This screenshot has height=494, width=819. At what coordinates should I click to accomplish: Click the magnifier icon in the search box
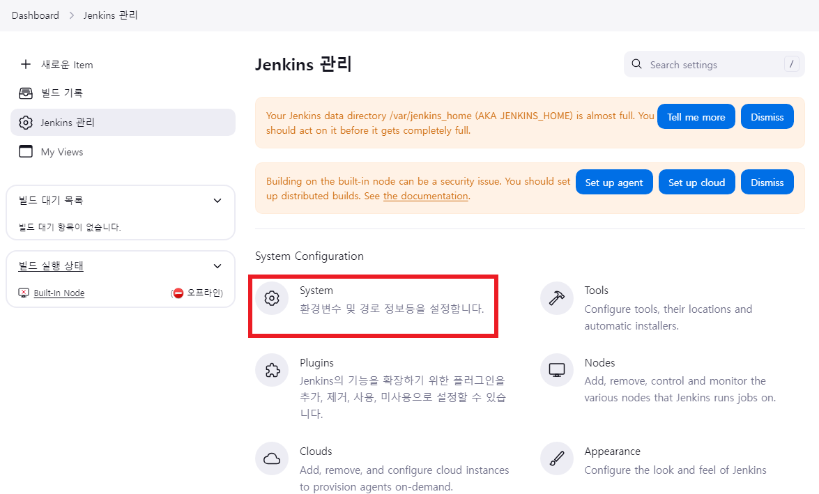(636, 64)
